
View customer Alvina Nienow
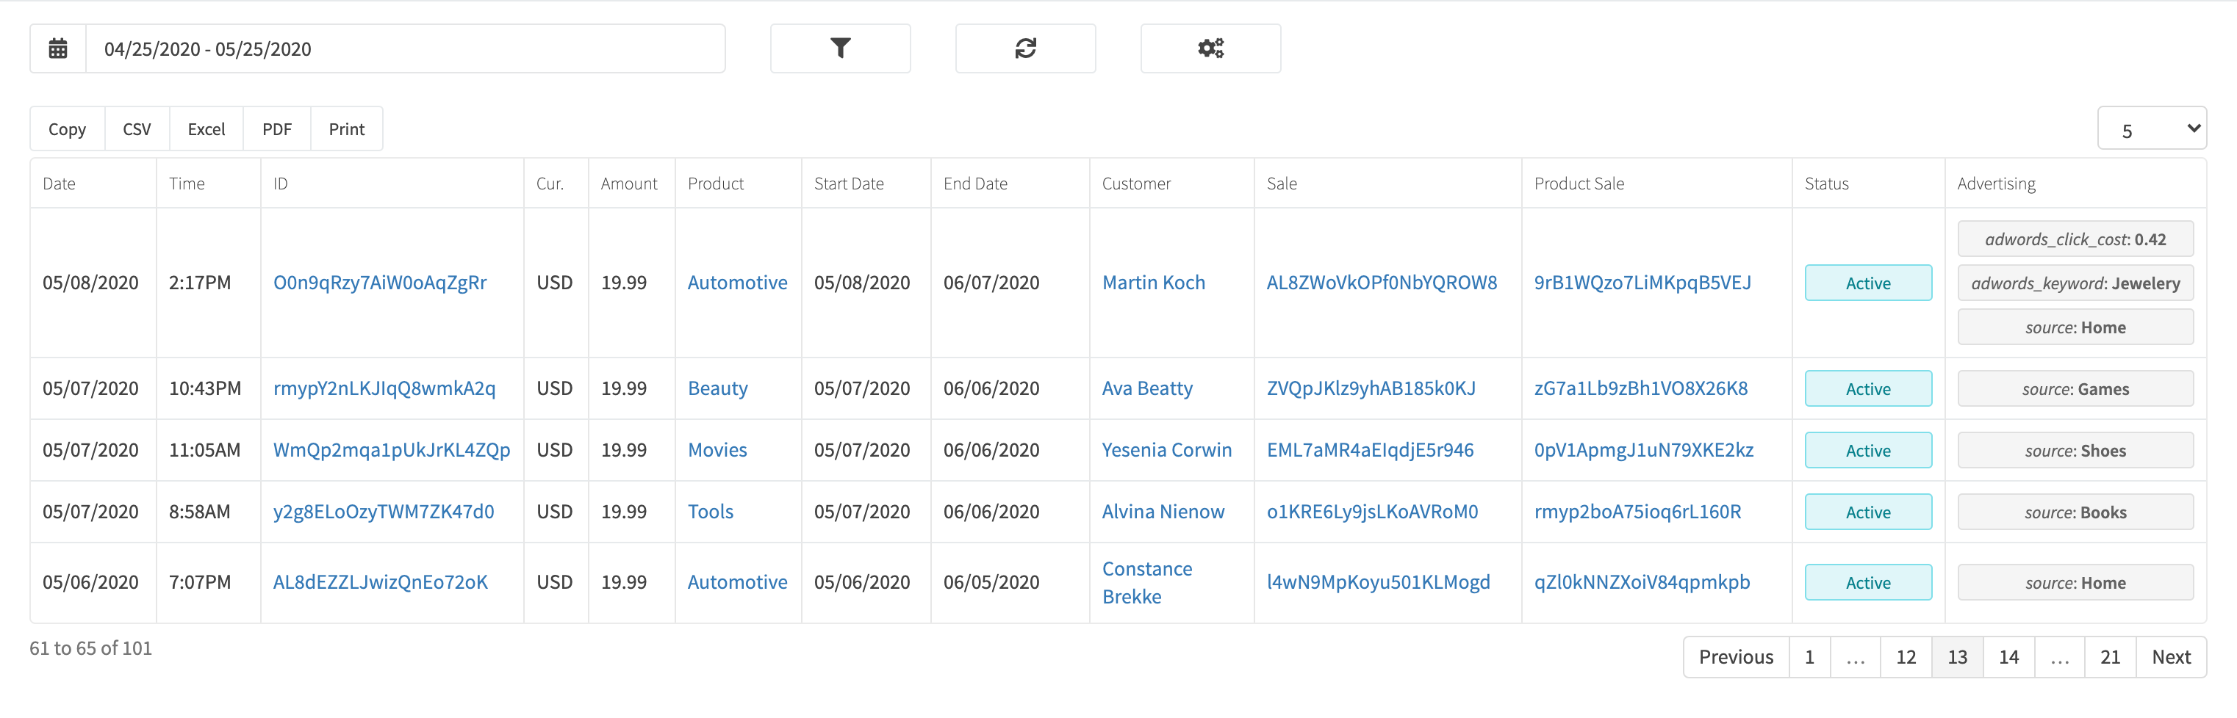tap(1163, 512)
